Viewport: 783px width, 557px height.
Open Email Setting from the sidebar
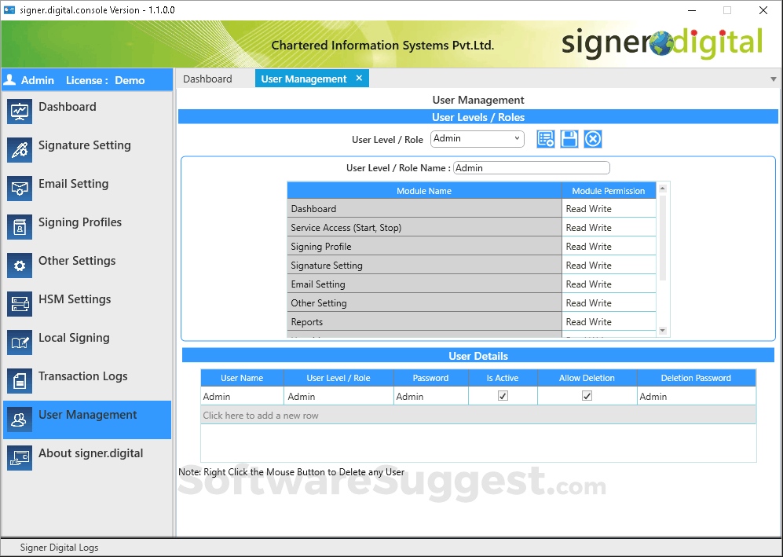tap(71, 184)
